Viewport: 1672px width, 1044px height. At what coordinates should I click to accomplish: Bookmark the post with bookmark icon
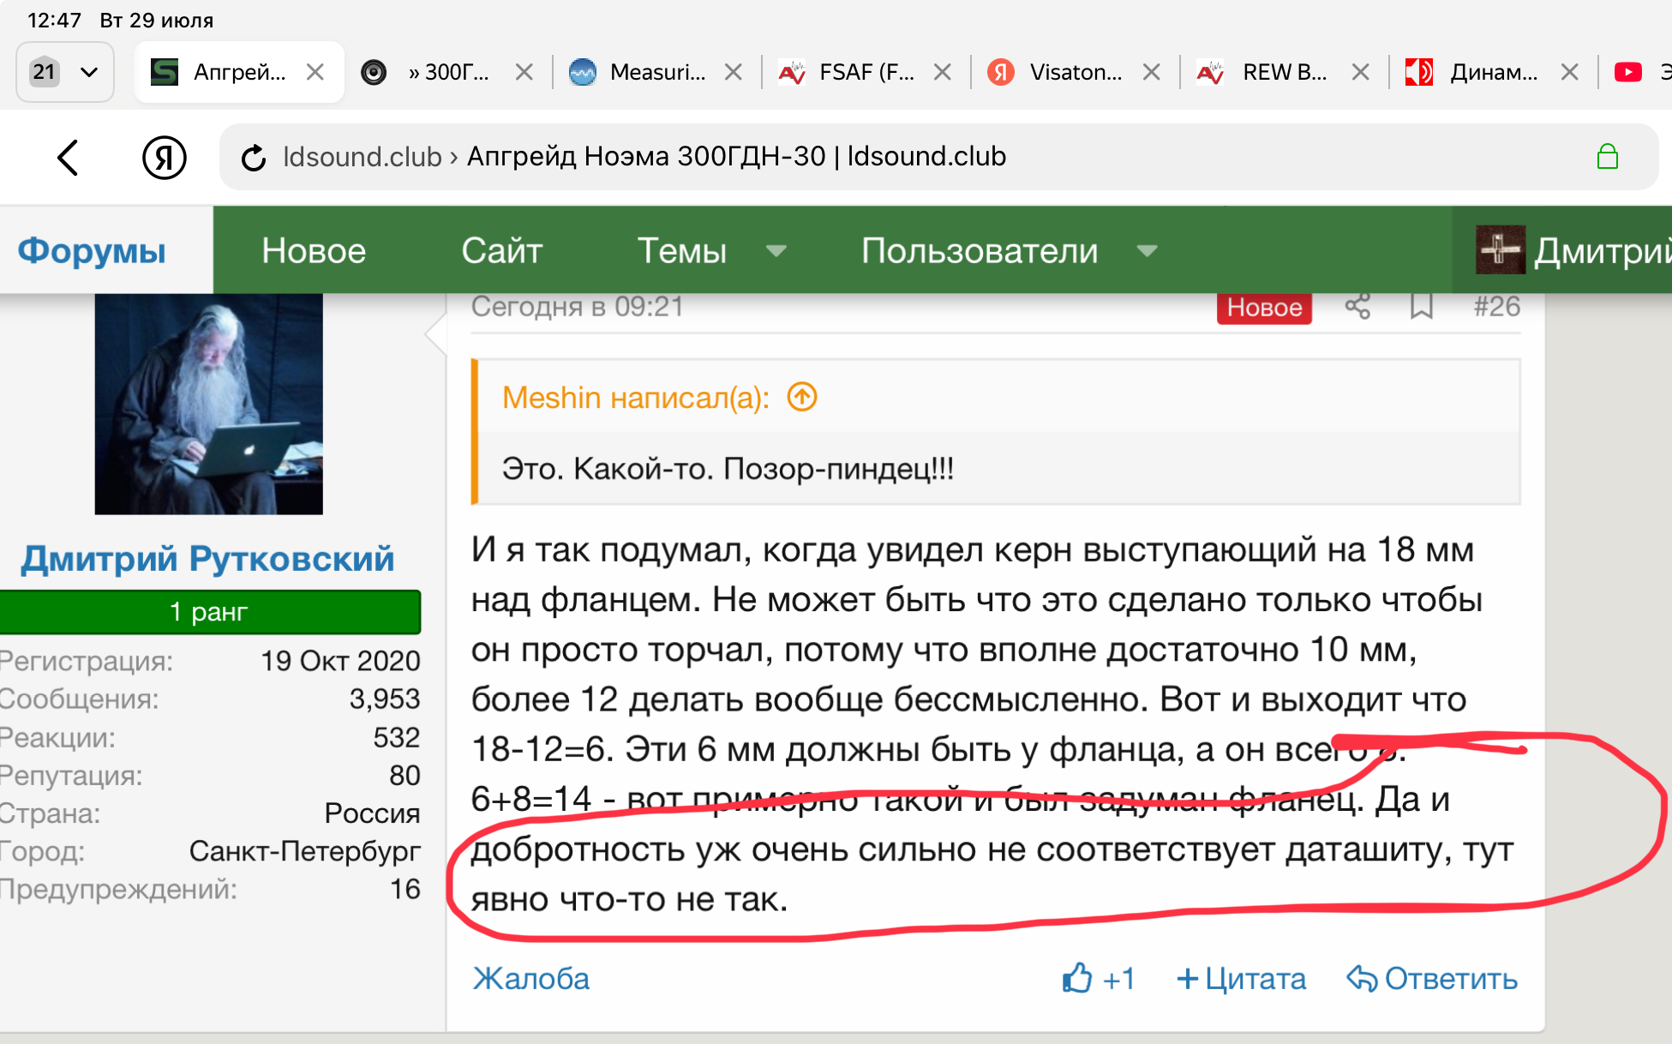pyautogui.click(x=1421, y=307)
